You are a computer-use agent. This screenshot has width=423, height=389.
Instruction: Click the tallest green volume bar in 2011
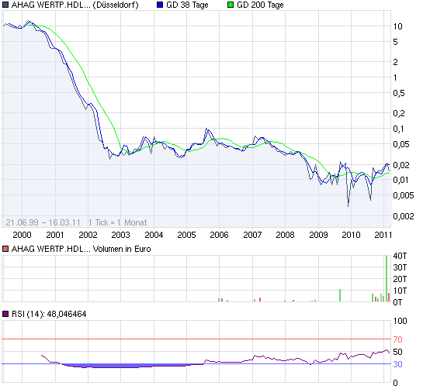pyautogui.click(x=387, y=278)
